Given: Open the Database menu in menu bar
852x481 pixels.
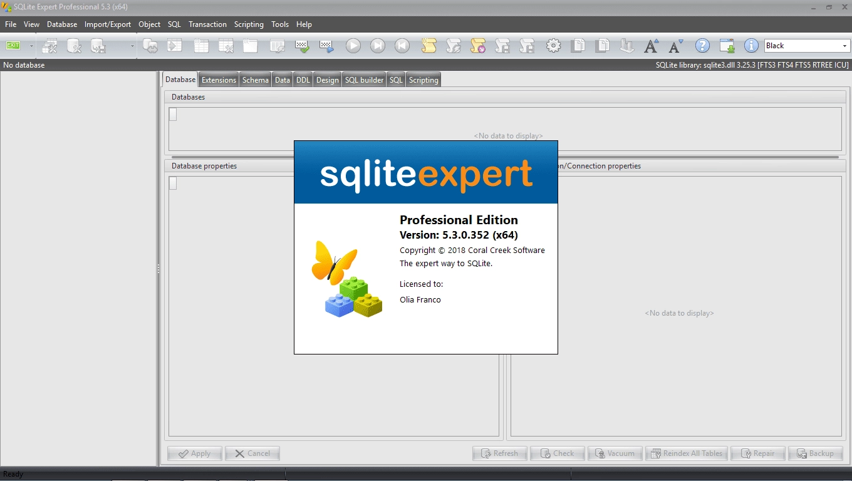Looking at the screenshot, I should click(x=62, y=24).
